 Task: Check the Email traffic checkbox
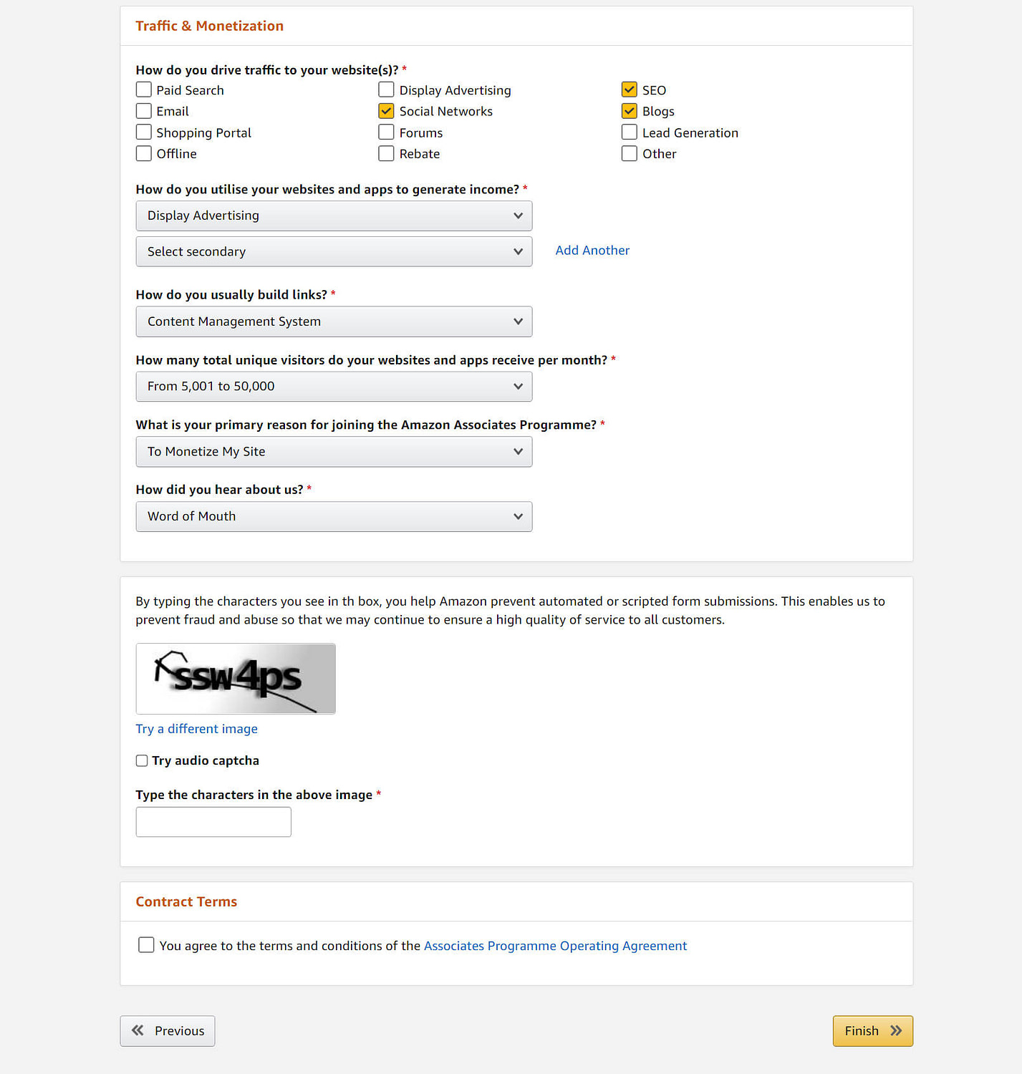click(143, 111)
